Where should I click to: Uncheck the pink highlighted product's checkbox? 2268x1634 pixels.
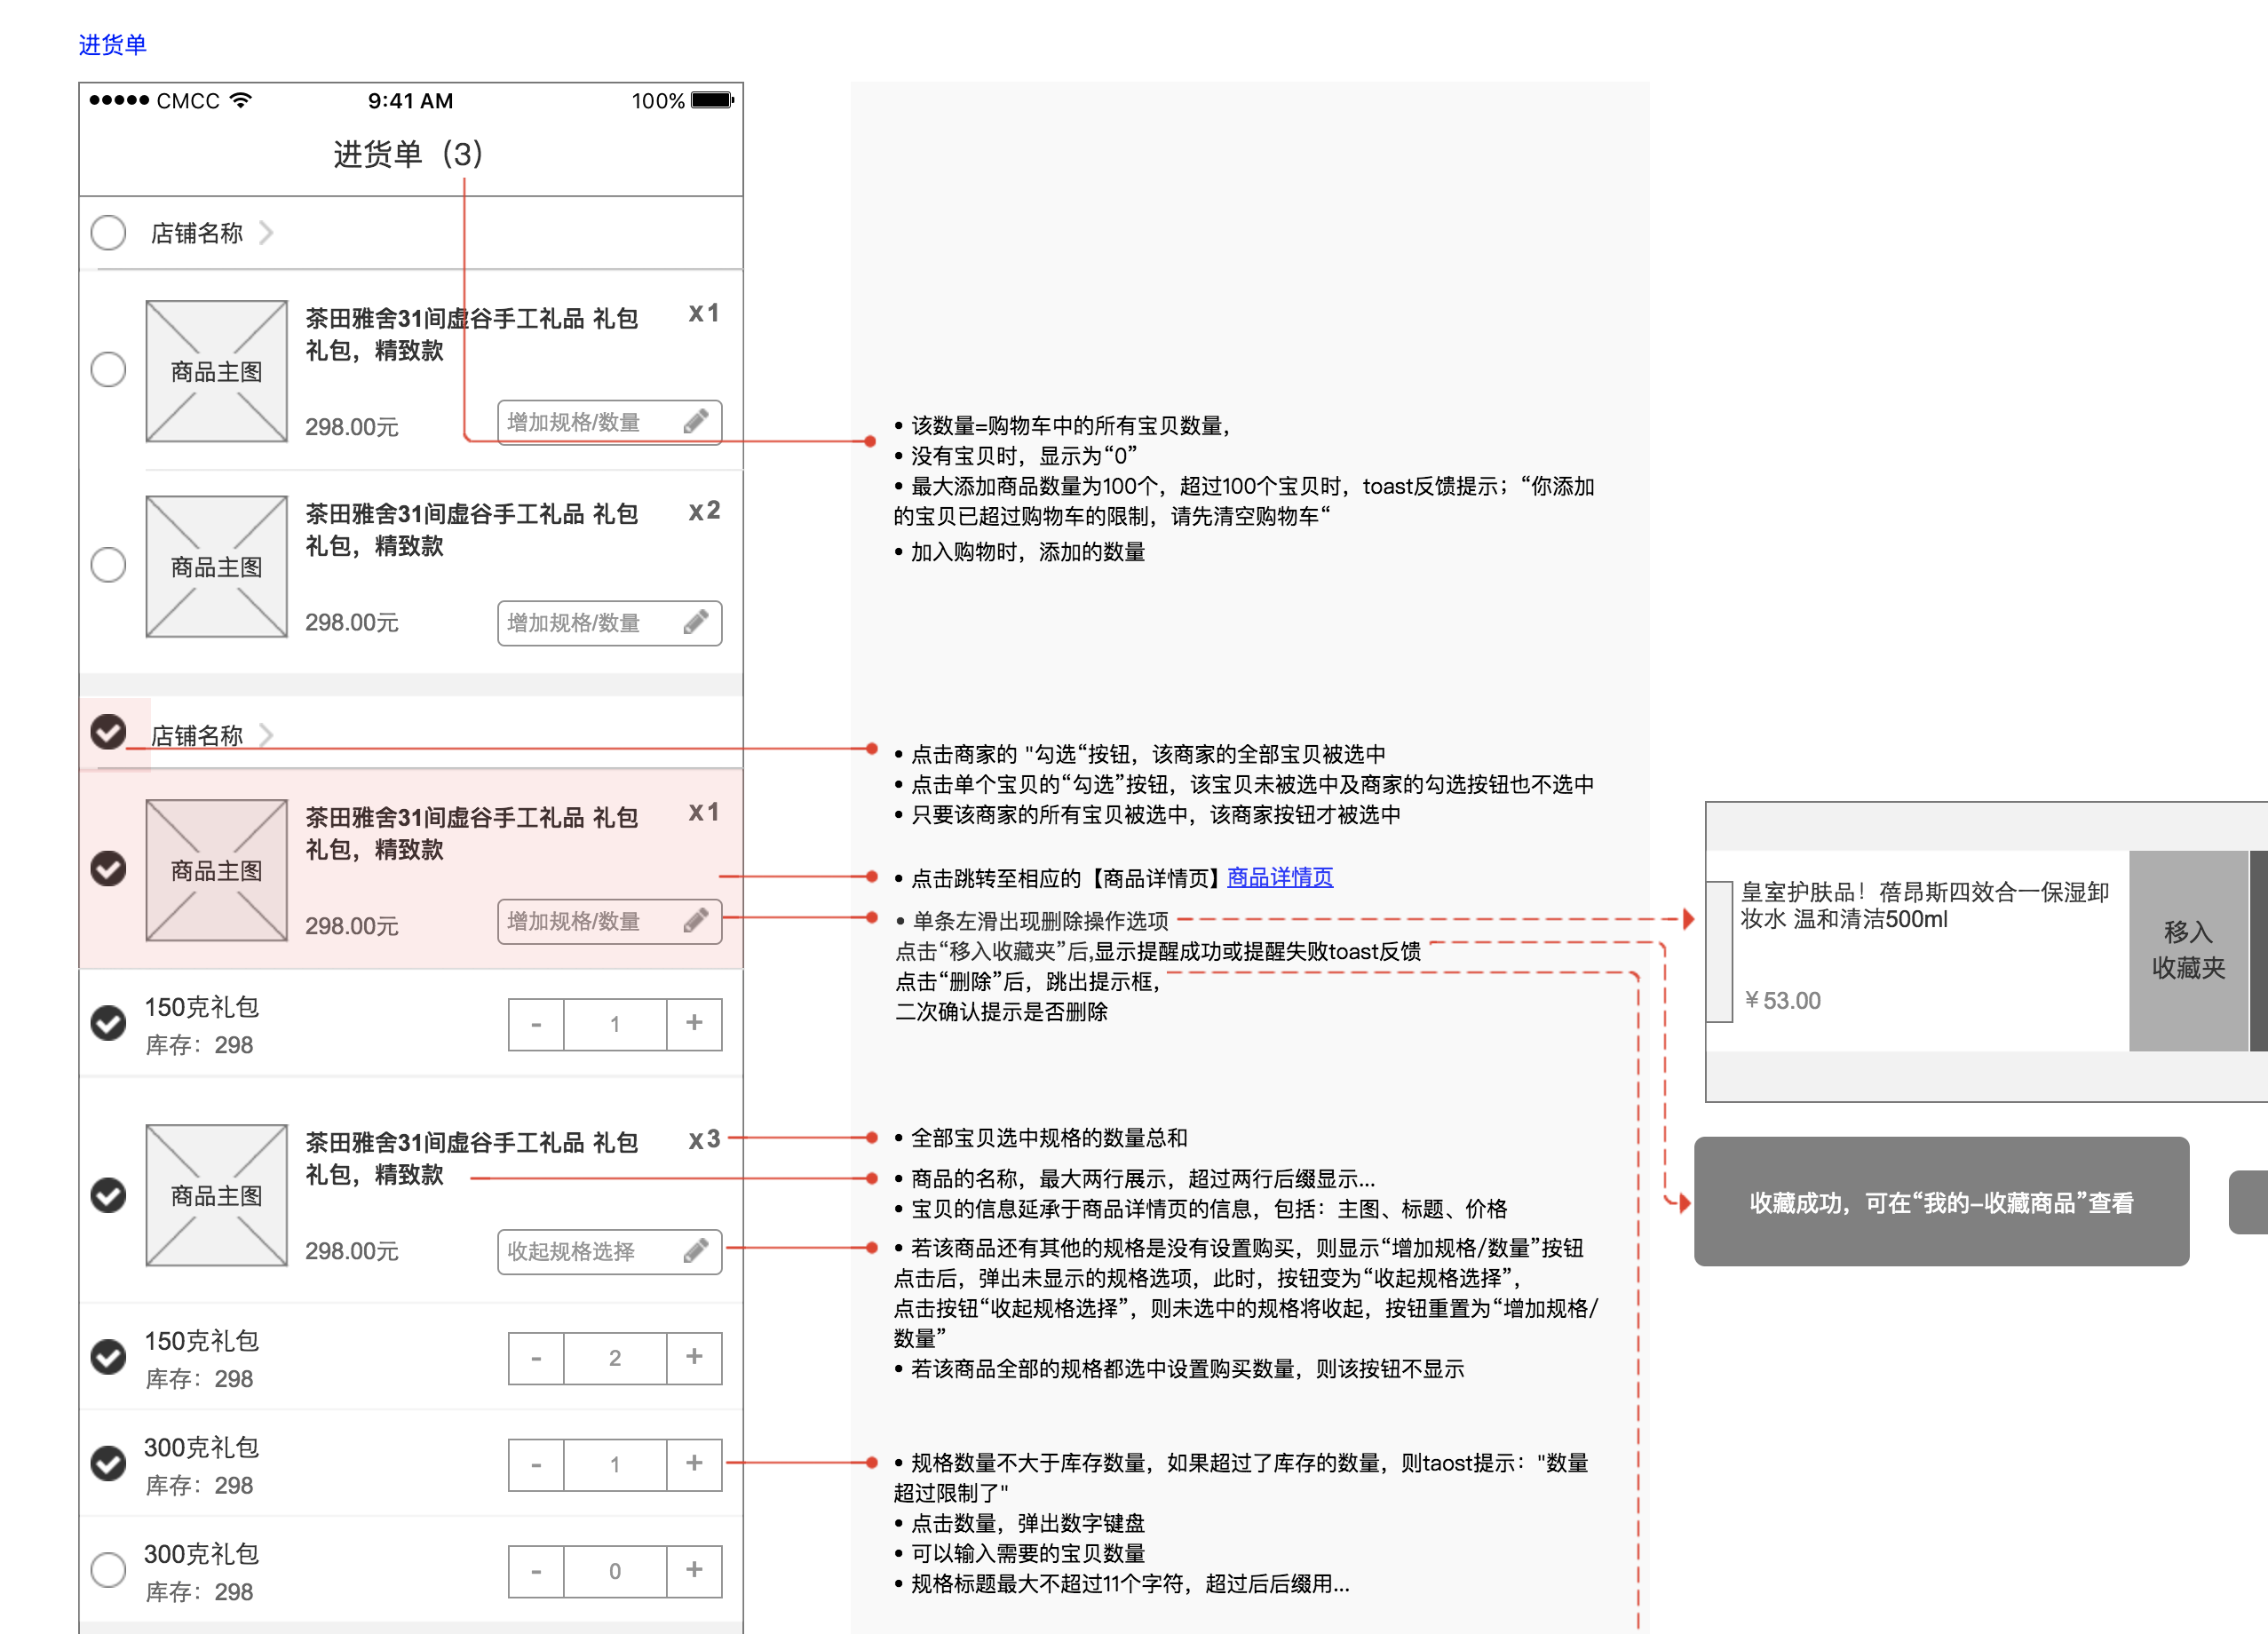(x=108, y=868)
